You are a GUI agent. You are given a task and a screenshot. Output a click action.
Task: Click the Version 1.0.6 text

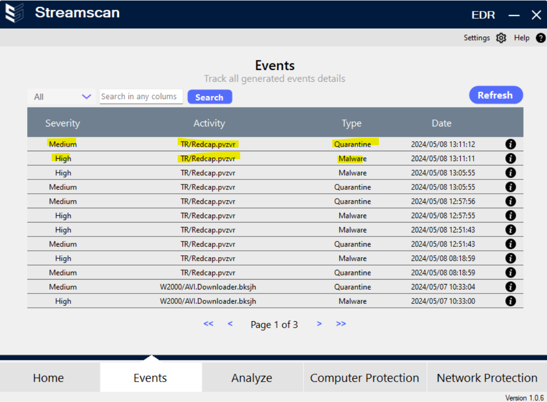[x=524, y=398]
